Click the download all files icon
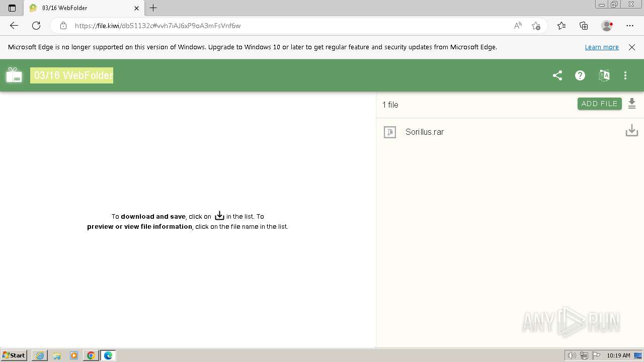Image resolution: width=644 pixels, height=362 pixels. [632, 104]
